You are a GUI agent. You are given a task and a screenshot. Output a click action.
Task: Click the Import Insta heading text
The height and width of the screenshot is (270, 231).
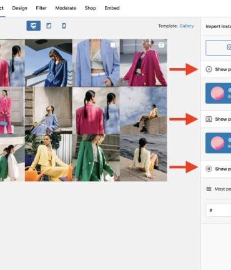[x=219, y=26]
